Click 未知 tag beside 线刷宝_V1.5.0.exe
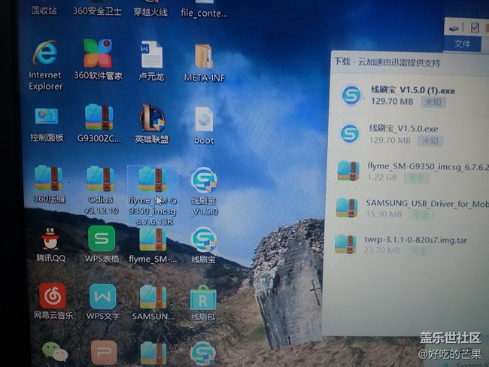Viewport: 489px width, 367px height. (x=430, y=141)
